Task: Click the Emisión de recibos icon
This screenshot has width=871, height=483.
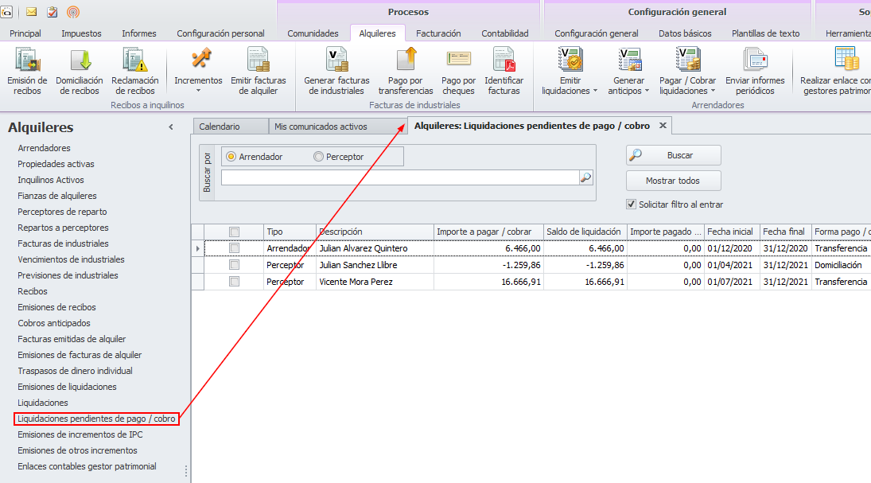Action: [27, 62]
